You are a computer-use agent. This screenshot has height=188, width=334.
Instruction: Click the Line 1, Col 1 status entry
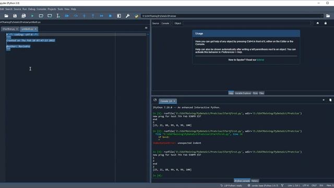point(294,186)
